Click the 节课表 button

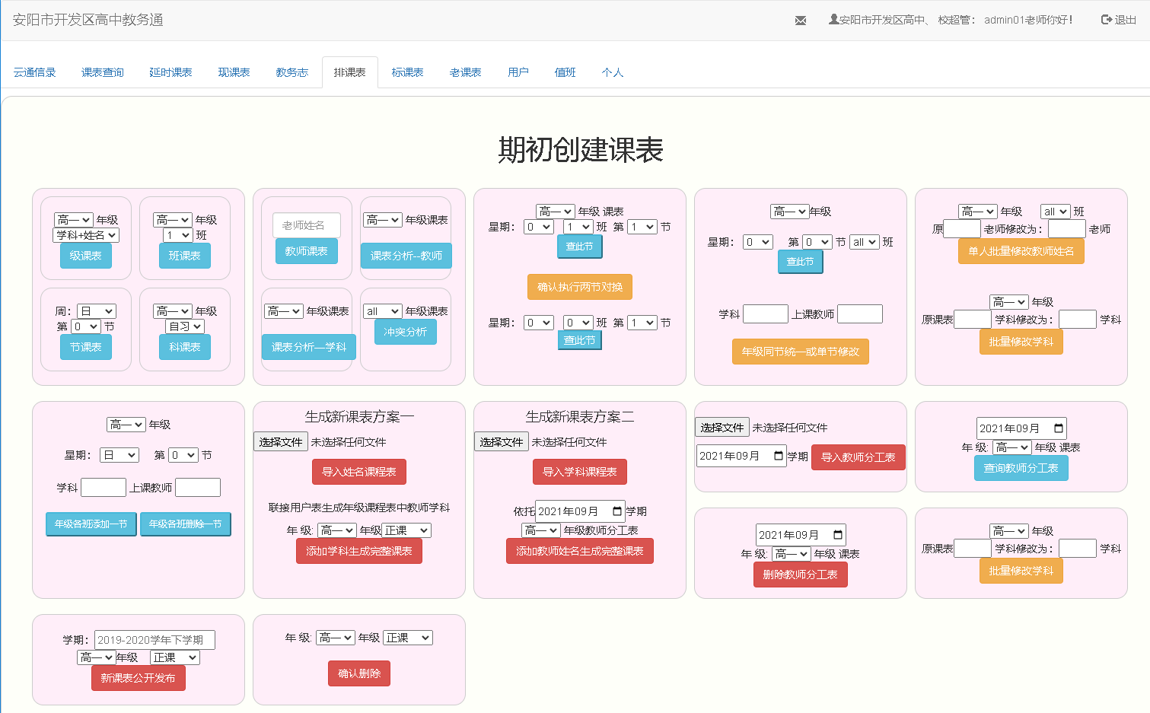click(86, 347)
